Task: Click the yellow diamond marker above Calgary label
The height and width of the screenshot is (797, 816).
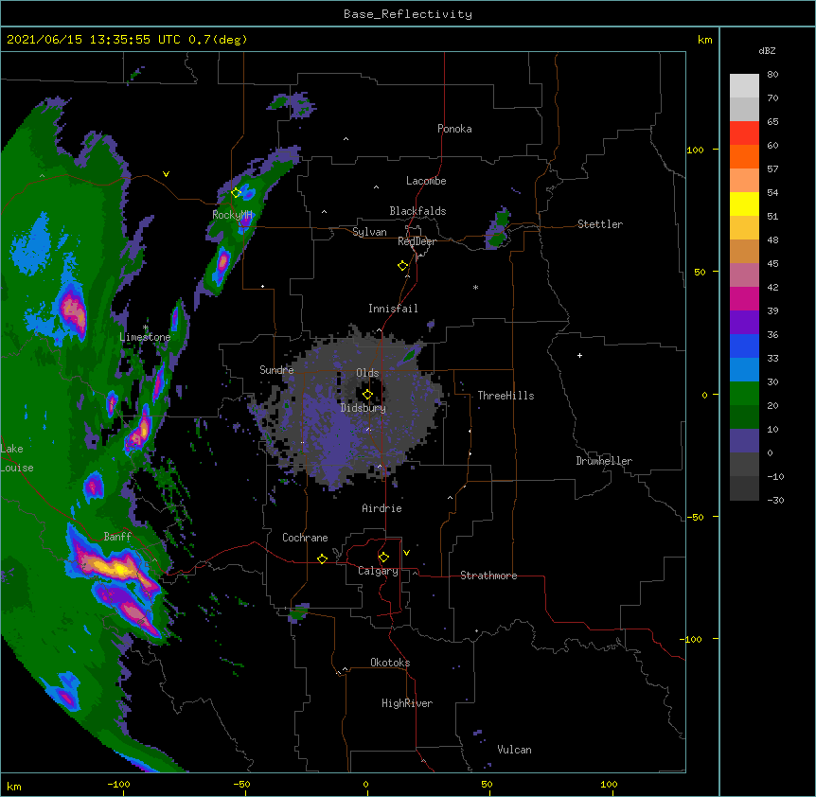Action: pos(383,558)
